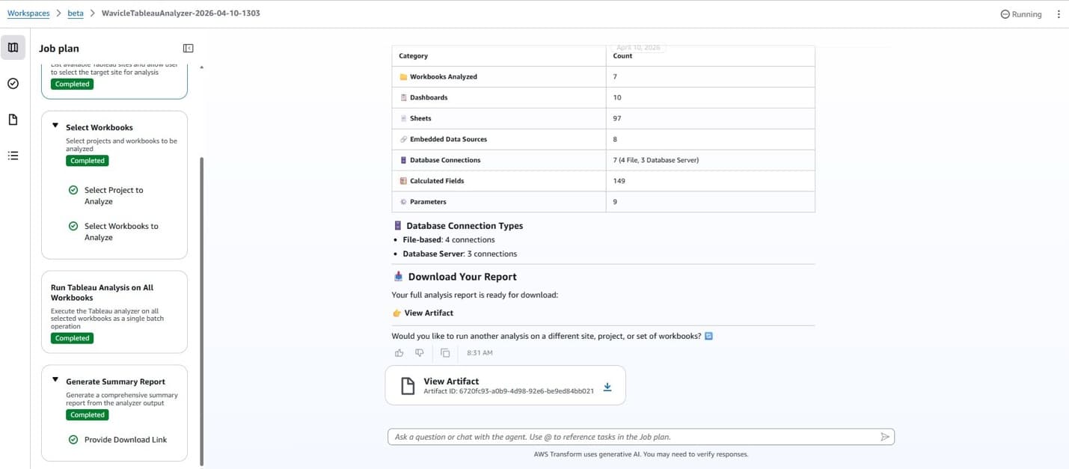Click Completed badge under Generate Summary Report

(x=88, y=415)
